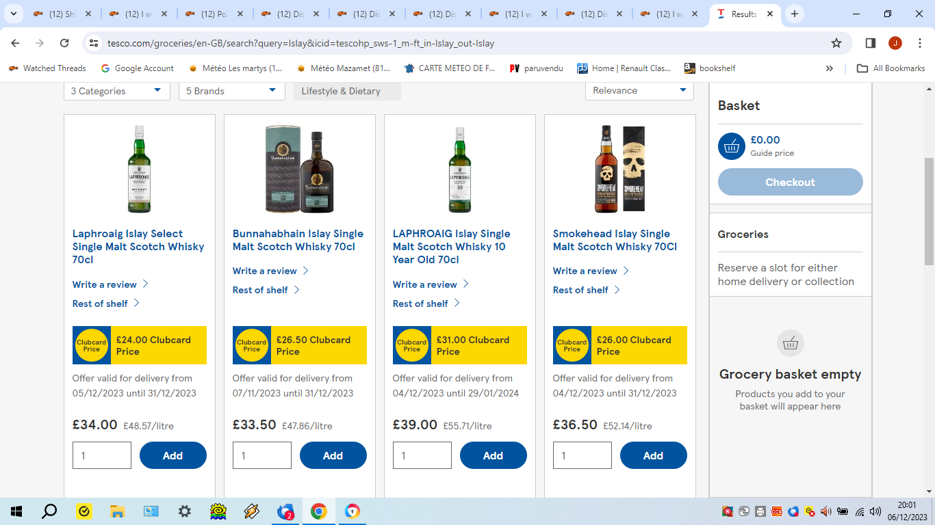Reload the Tesco page
This screenshot has width=935, height=525.
[64, 43]
